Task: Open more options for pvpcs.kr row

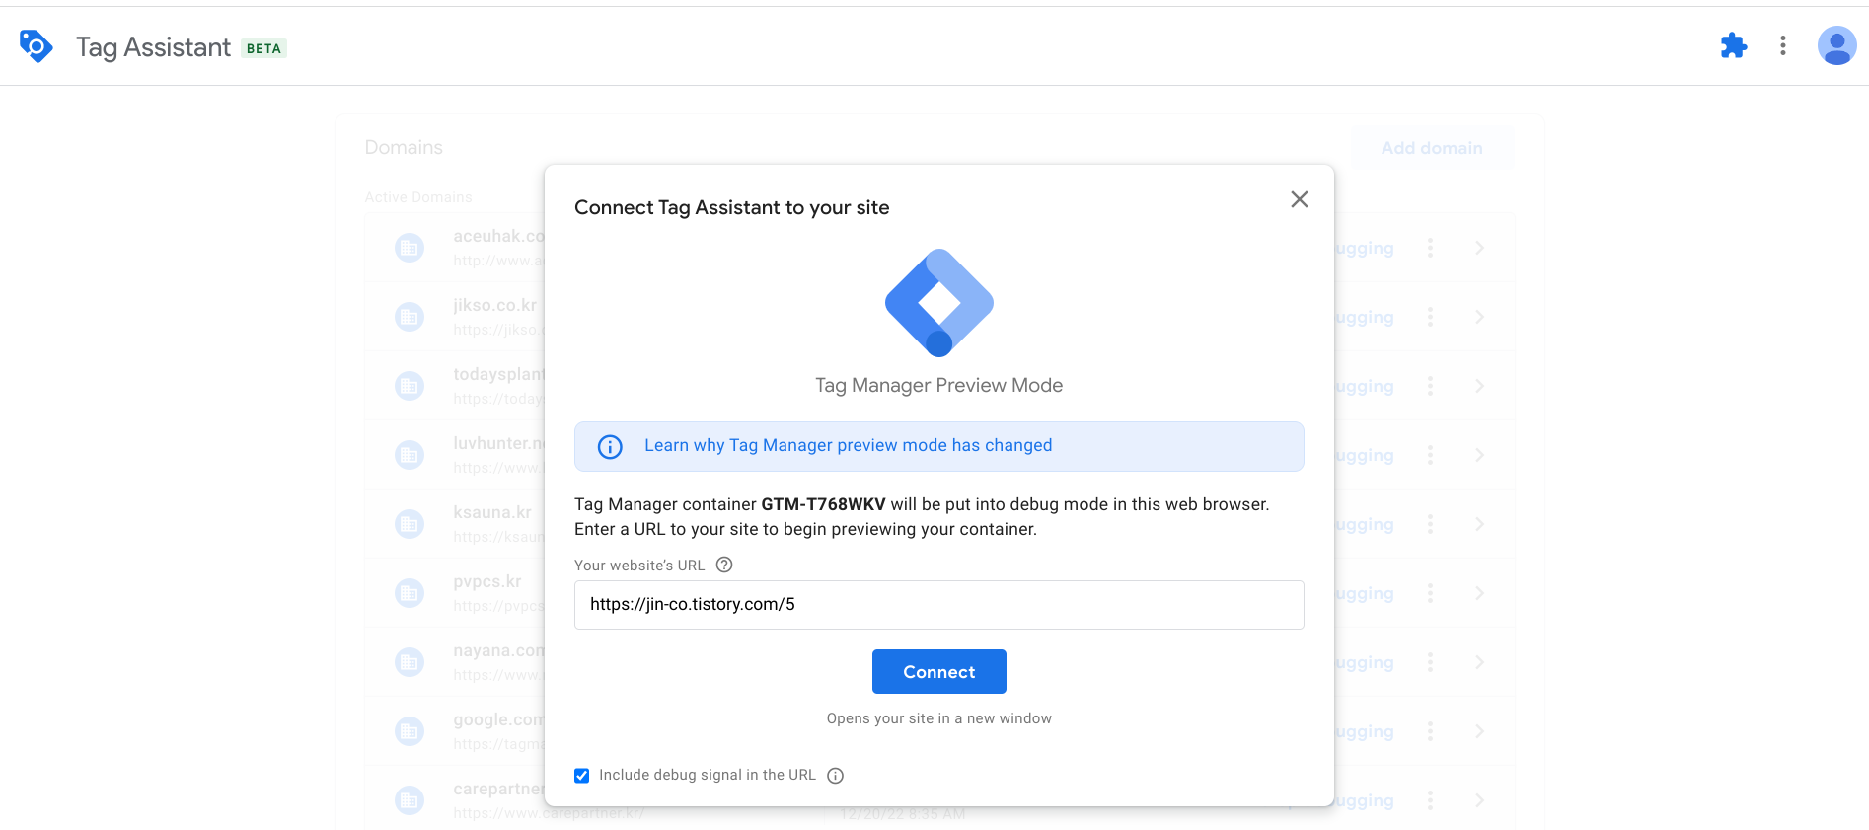Action: click(1430, 593)
